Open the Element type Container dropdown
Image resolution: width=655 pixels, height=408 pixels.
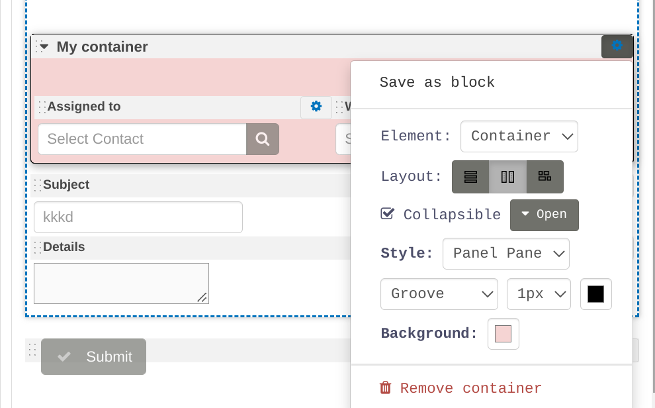[x=519, y=136]
